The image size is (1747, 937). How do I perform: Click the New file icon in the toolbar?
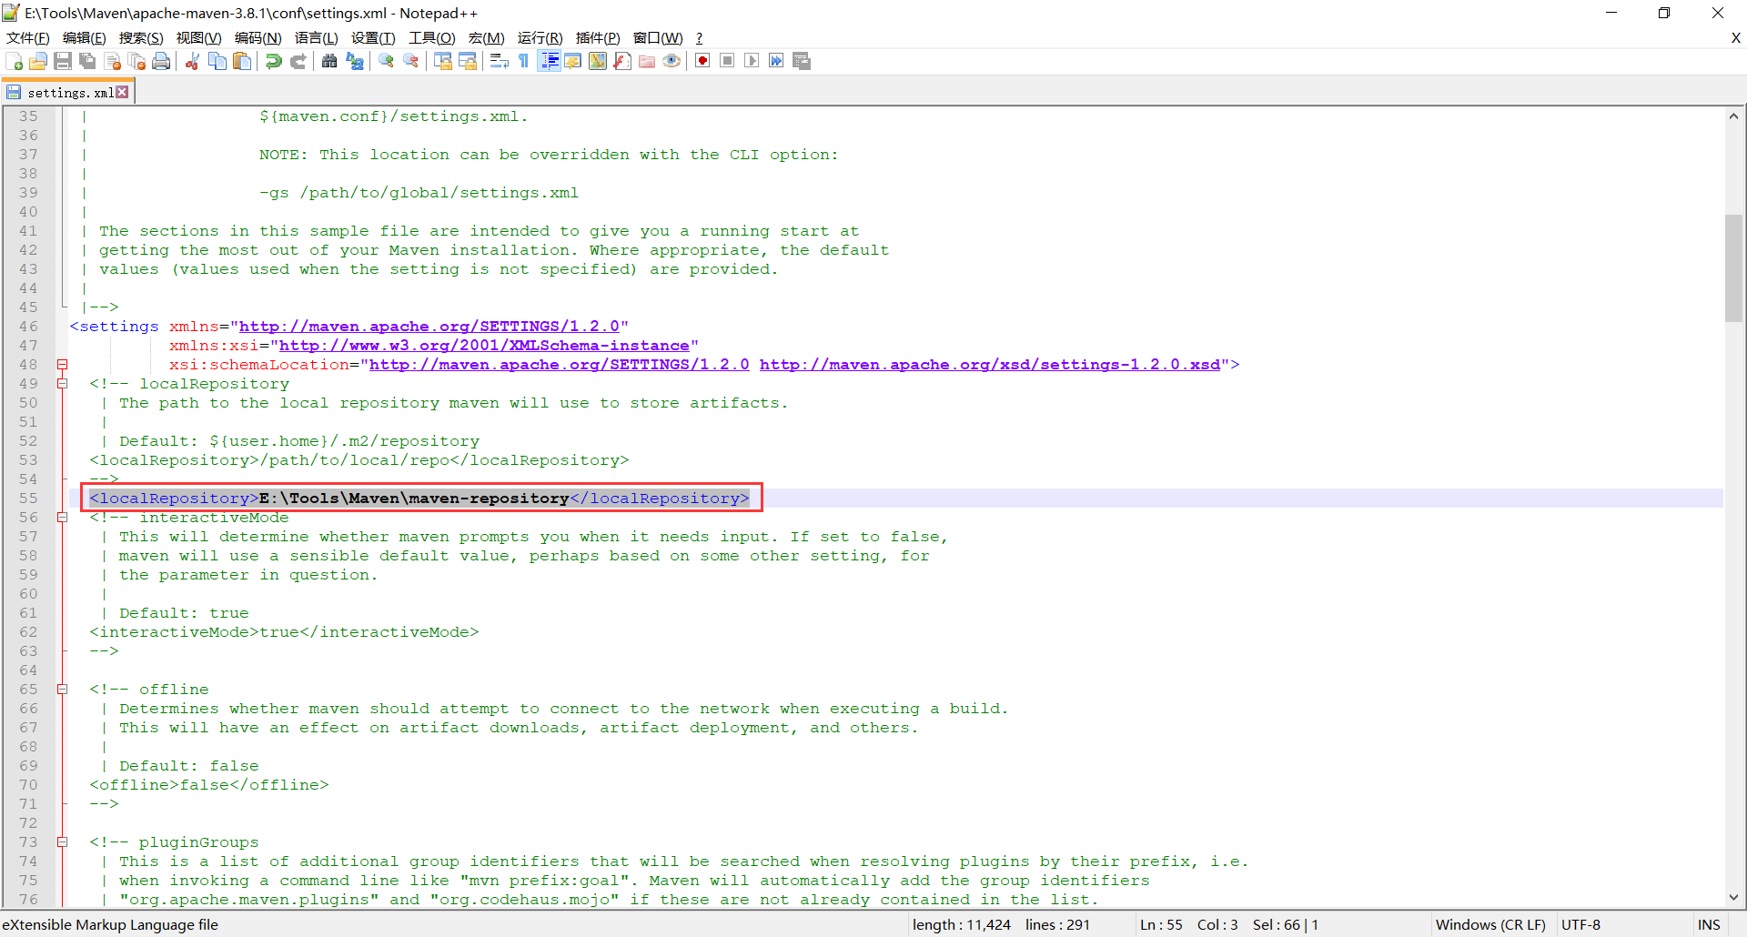[15, 61]
